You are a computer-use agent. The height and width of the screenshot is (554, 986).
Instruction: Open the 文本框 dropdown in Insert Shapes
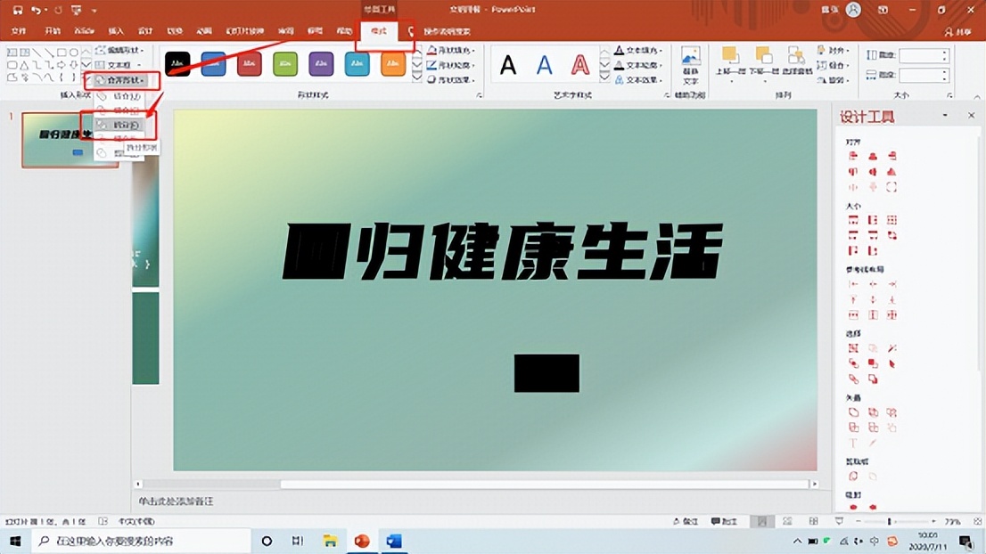pos(118,65)
